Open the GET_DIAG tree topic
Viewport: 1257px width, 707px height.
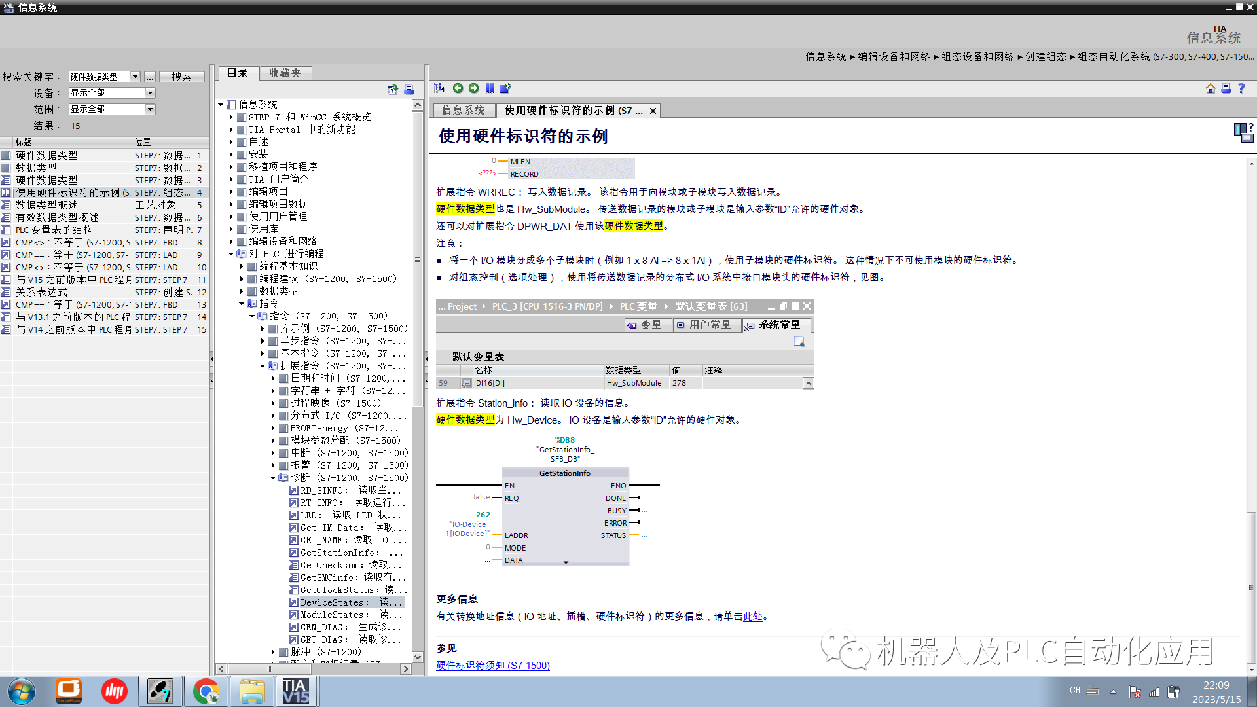[x=351, y=640]
